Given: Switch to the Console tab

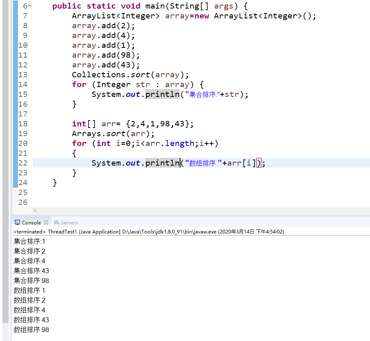Looking at the screenshot, I should (x=31, y=222).
